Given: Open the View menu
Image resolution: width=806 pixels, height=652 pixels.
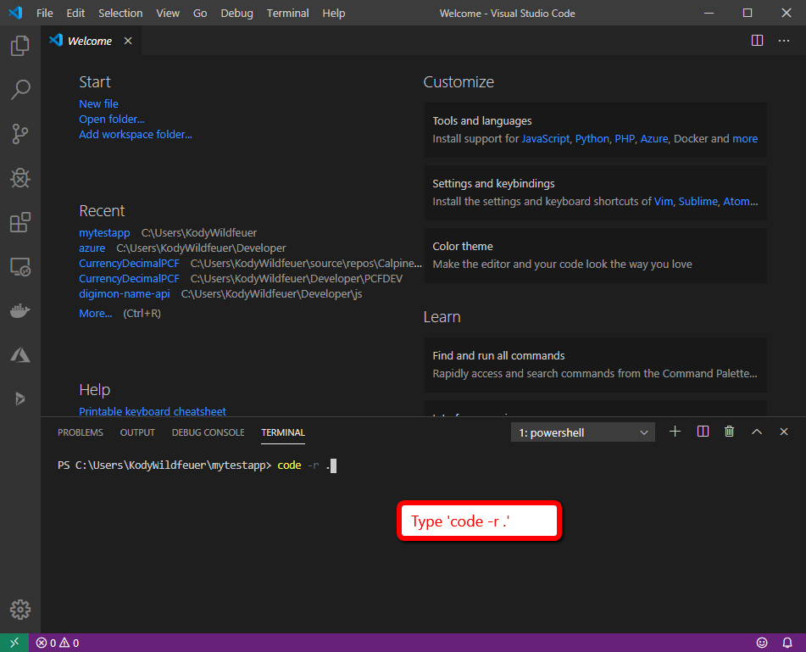Looking at the screenshot, I should (168, 13).
